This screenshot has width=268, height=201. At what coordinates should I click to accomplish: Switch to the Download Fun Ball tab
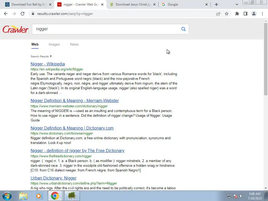pyautogui.click(x=28, y=4)
